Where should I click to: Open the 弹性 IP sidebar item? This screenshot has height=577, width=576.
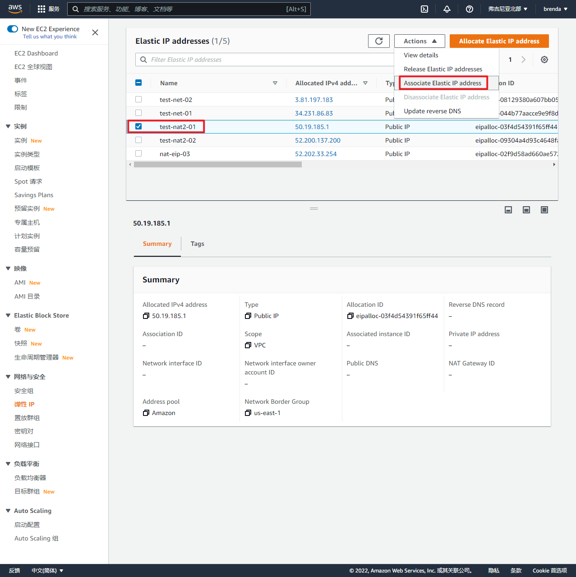24,404
